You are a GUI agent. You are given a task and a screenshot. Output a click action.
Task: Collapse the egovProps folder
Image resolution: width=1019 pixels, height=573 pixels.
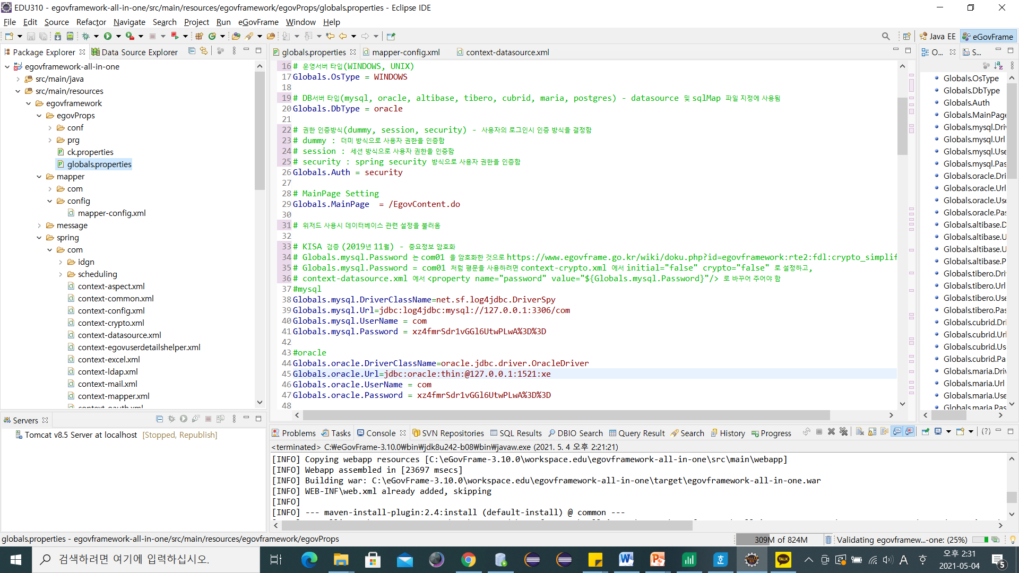(x=39, y=116)
